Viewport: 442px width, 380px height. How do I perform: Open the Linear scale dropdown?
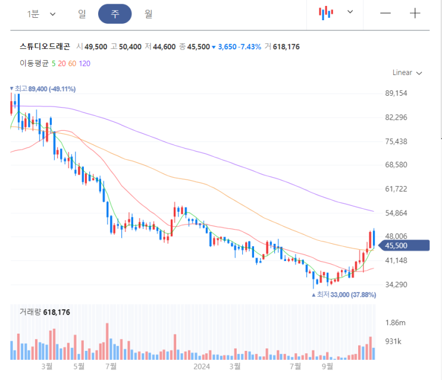click(407, 73)
